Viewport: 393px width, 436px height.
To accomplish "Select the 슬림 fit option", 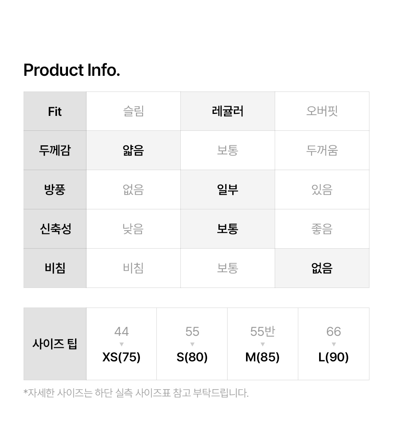I will pos(133,111).
